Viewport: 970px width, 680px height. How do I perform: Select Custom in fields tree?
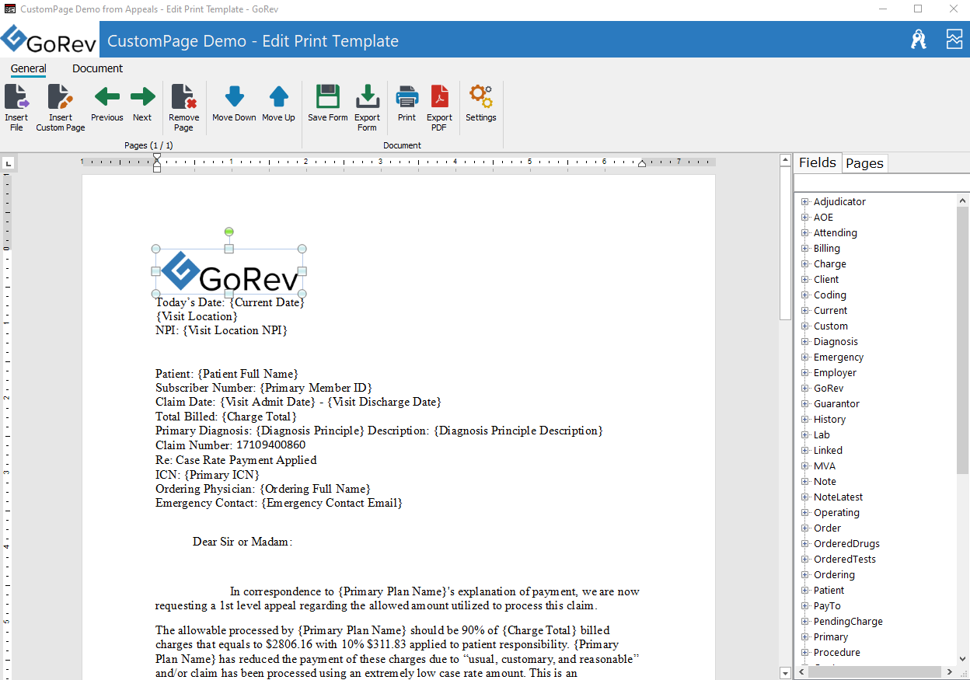click(831, 326)
